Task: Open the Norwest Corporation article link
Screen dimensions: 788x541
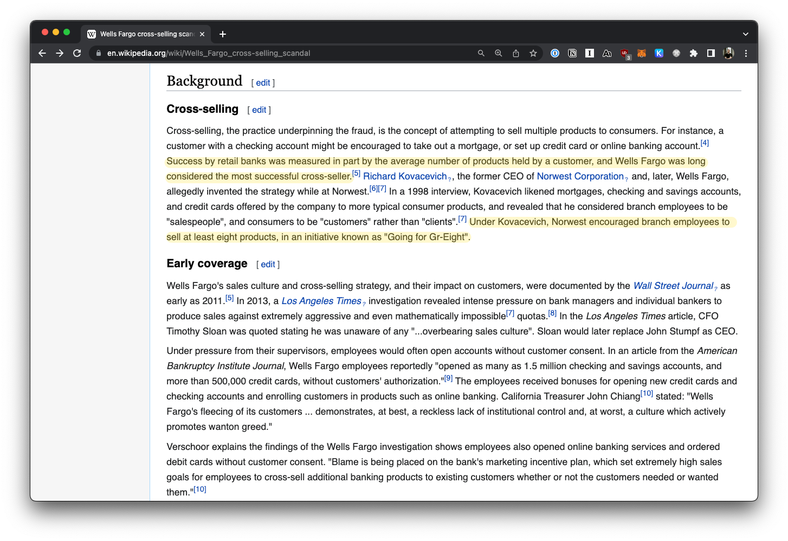Action: [580, 176]
